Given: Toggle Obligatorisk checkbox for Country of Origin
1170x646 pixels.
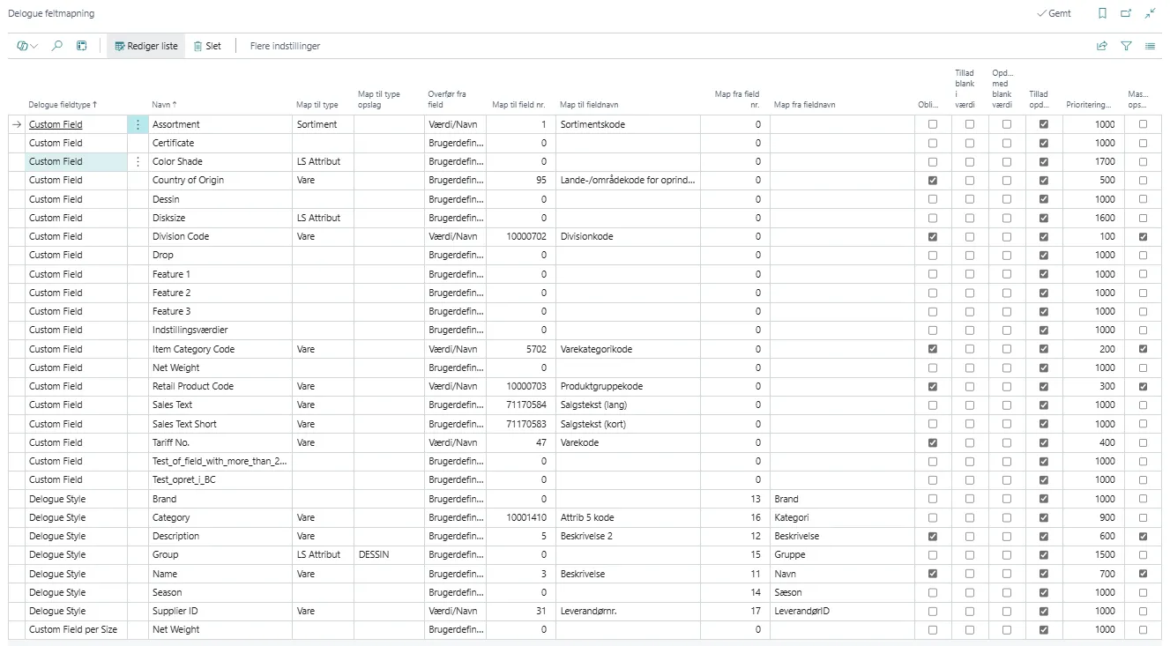Looking at the screenshot, I should [x=933, y=181].
